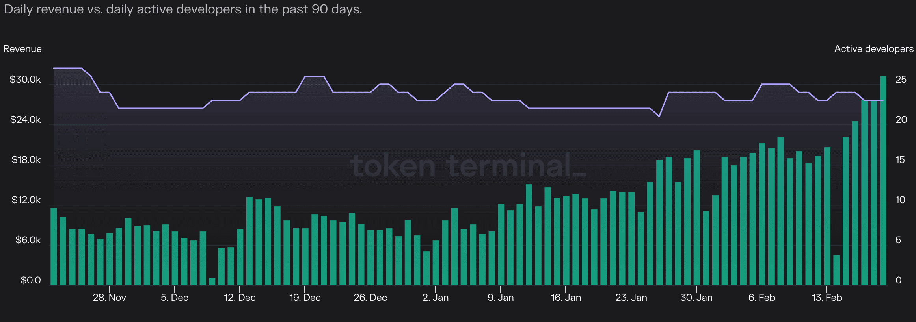
Task: Select the 19. Dec date label
Action: 305,298
